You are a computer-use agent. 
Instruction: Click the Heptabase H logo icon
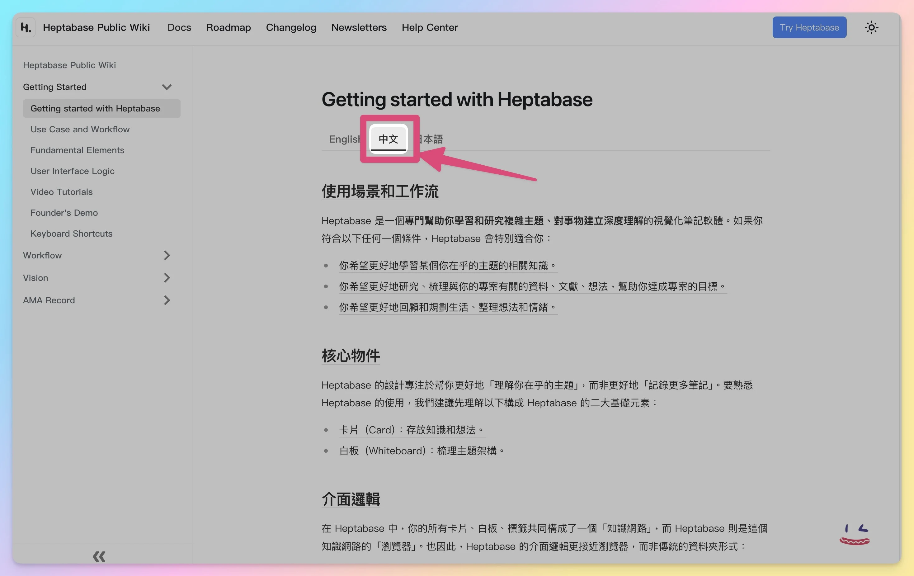pyautogui.click(x=26, y=27)
